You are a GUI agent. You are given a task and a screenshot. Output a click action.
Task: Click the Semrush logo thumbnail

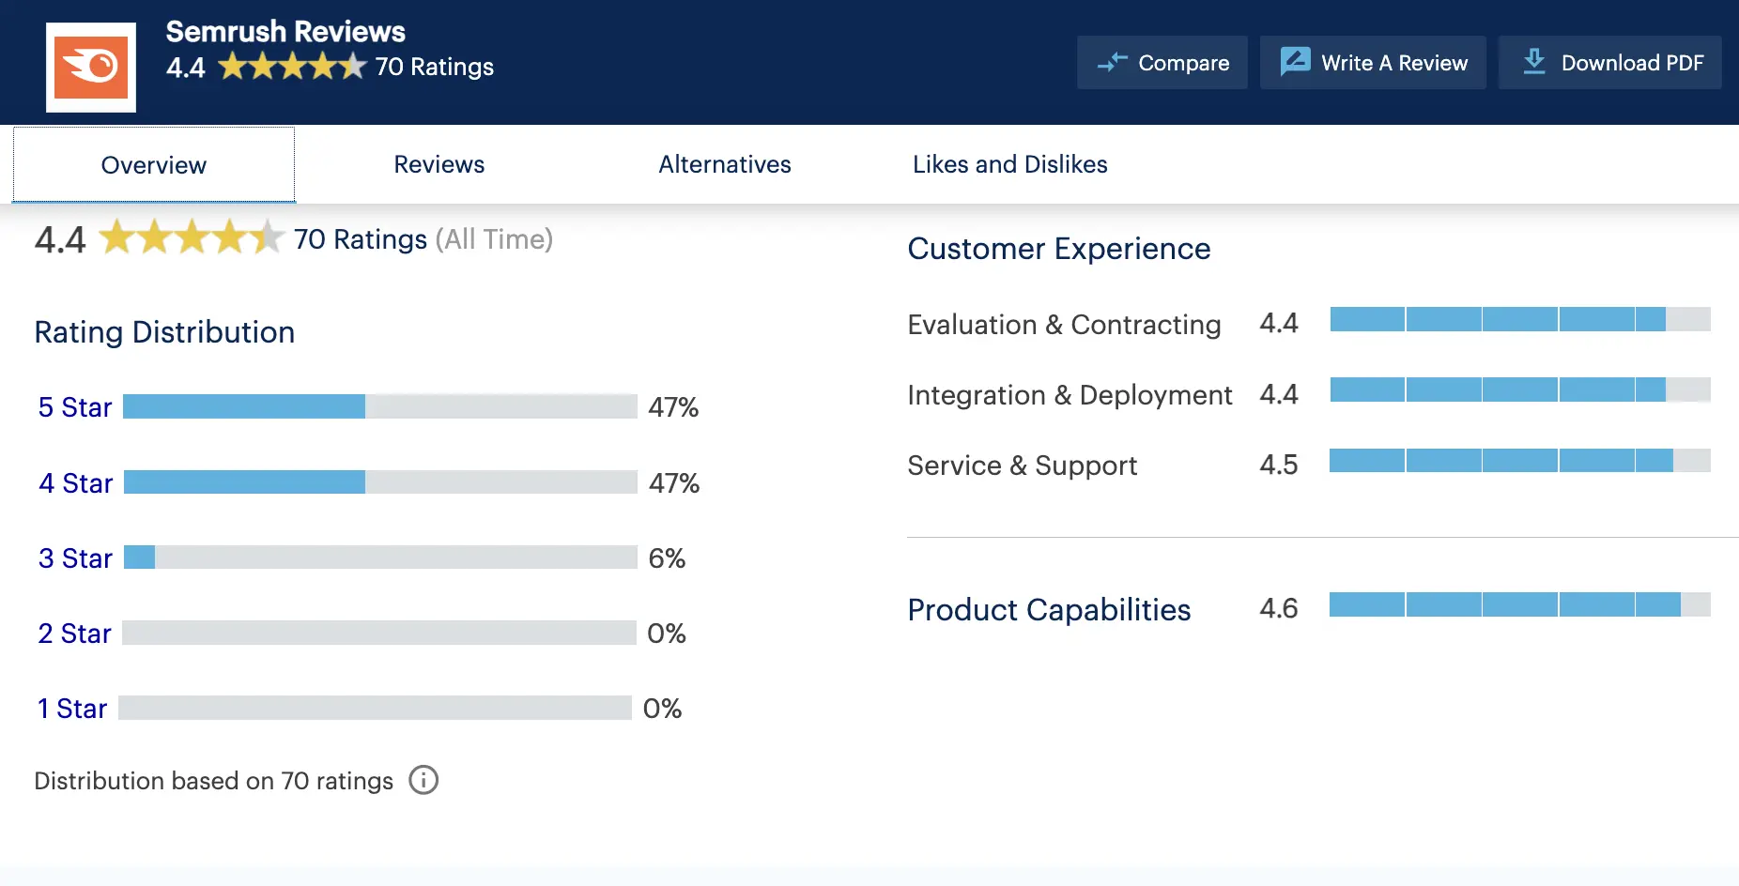tap(91, 67)
